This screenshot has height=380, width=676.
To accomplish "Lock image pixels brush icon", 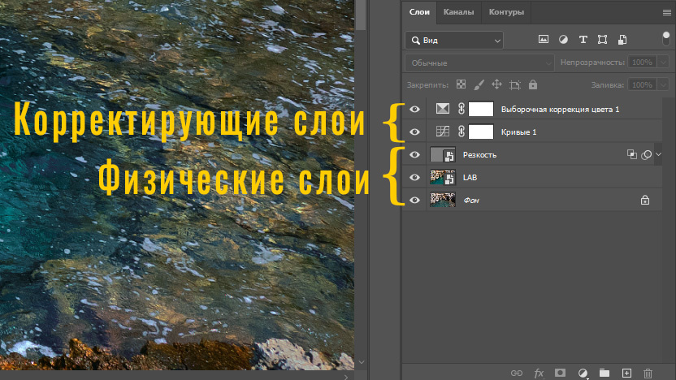I will coord(479,85).
